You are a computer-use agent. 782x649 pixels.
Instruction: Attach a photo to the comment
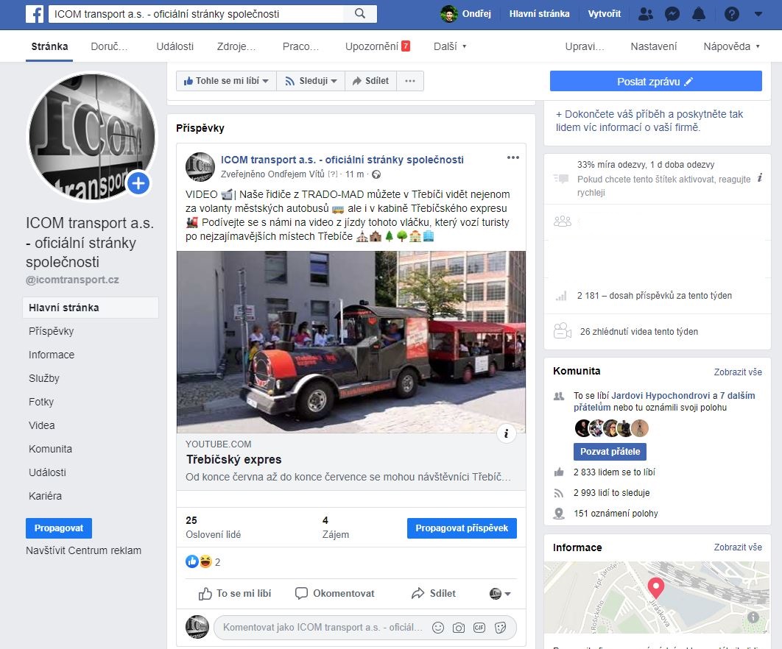[x=459, y=628]
